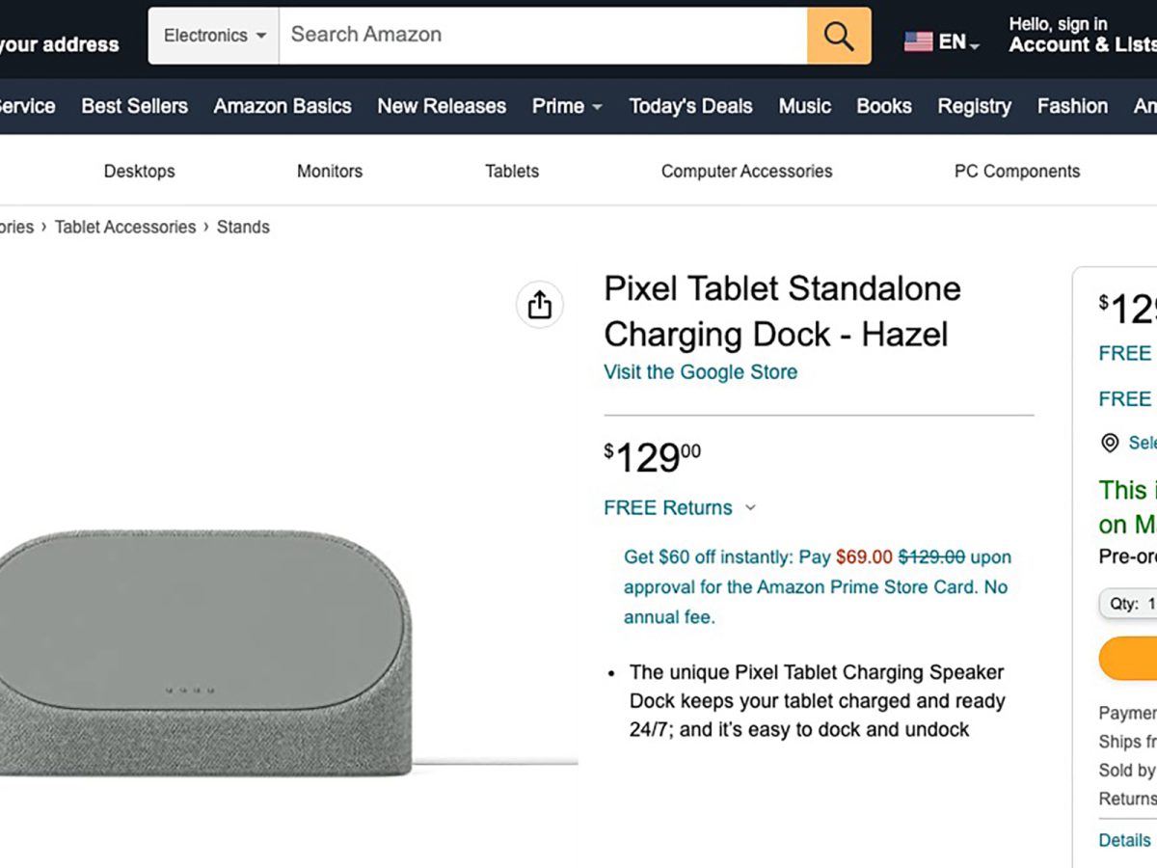This screenshot has height=868, width=1157.
Task: Open the New Releases page
Action: [442, 106]
